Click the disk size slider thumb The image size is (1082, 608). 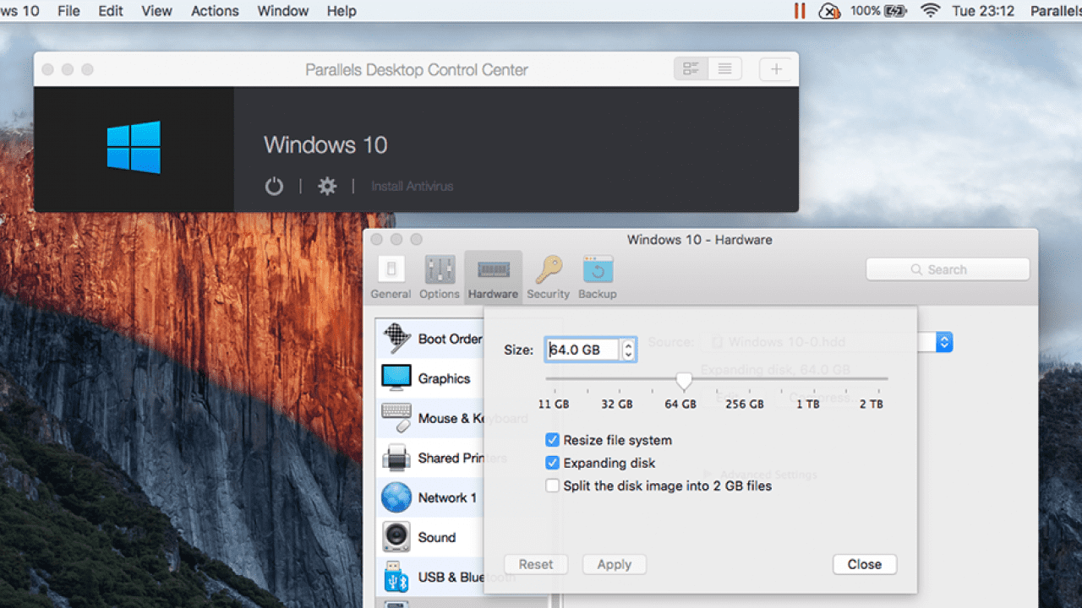click(x=684, y=381)
